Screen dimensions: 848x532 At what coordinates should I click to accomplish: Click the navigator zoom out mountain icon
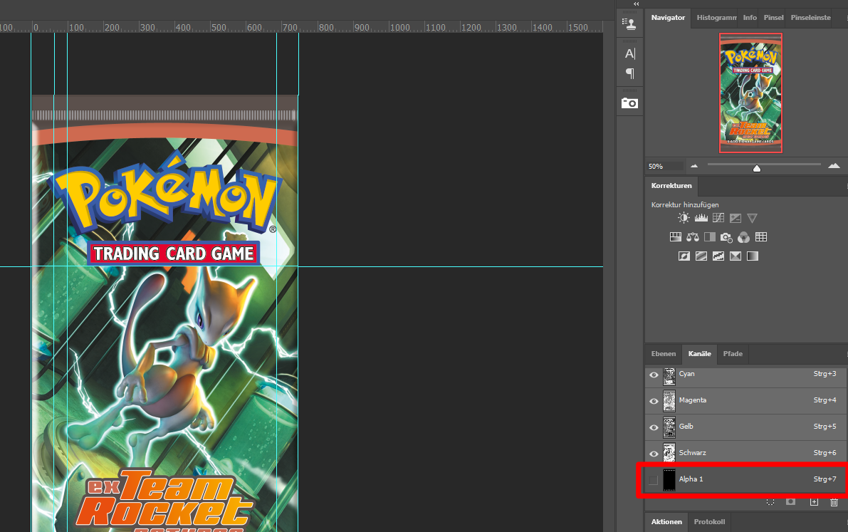coord(694,166)
